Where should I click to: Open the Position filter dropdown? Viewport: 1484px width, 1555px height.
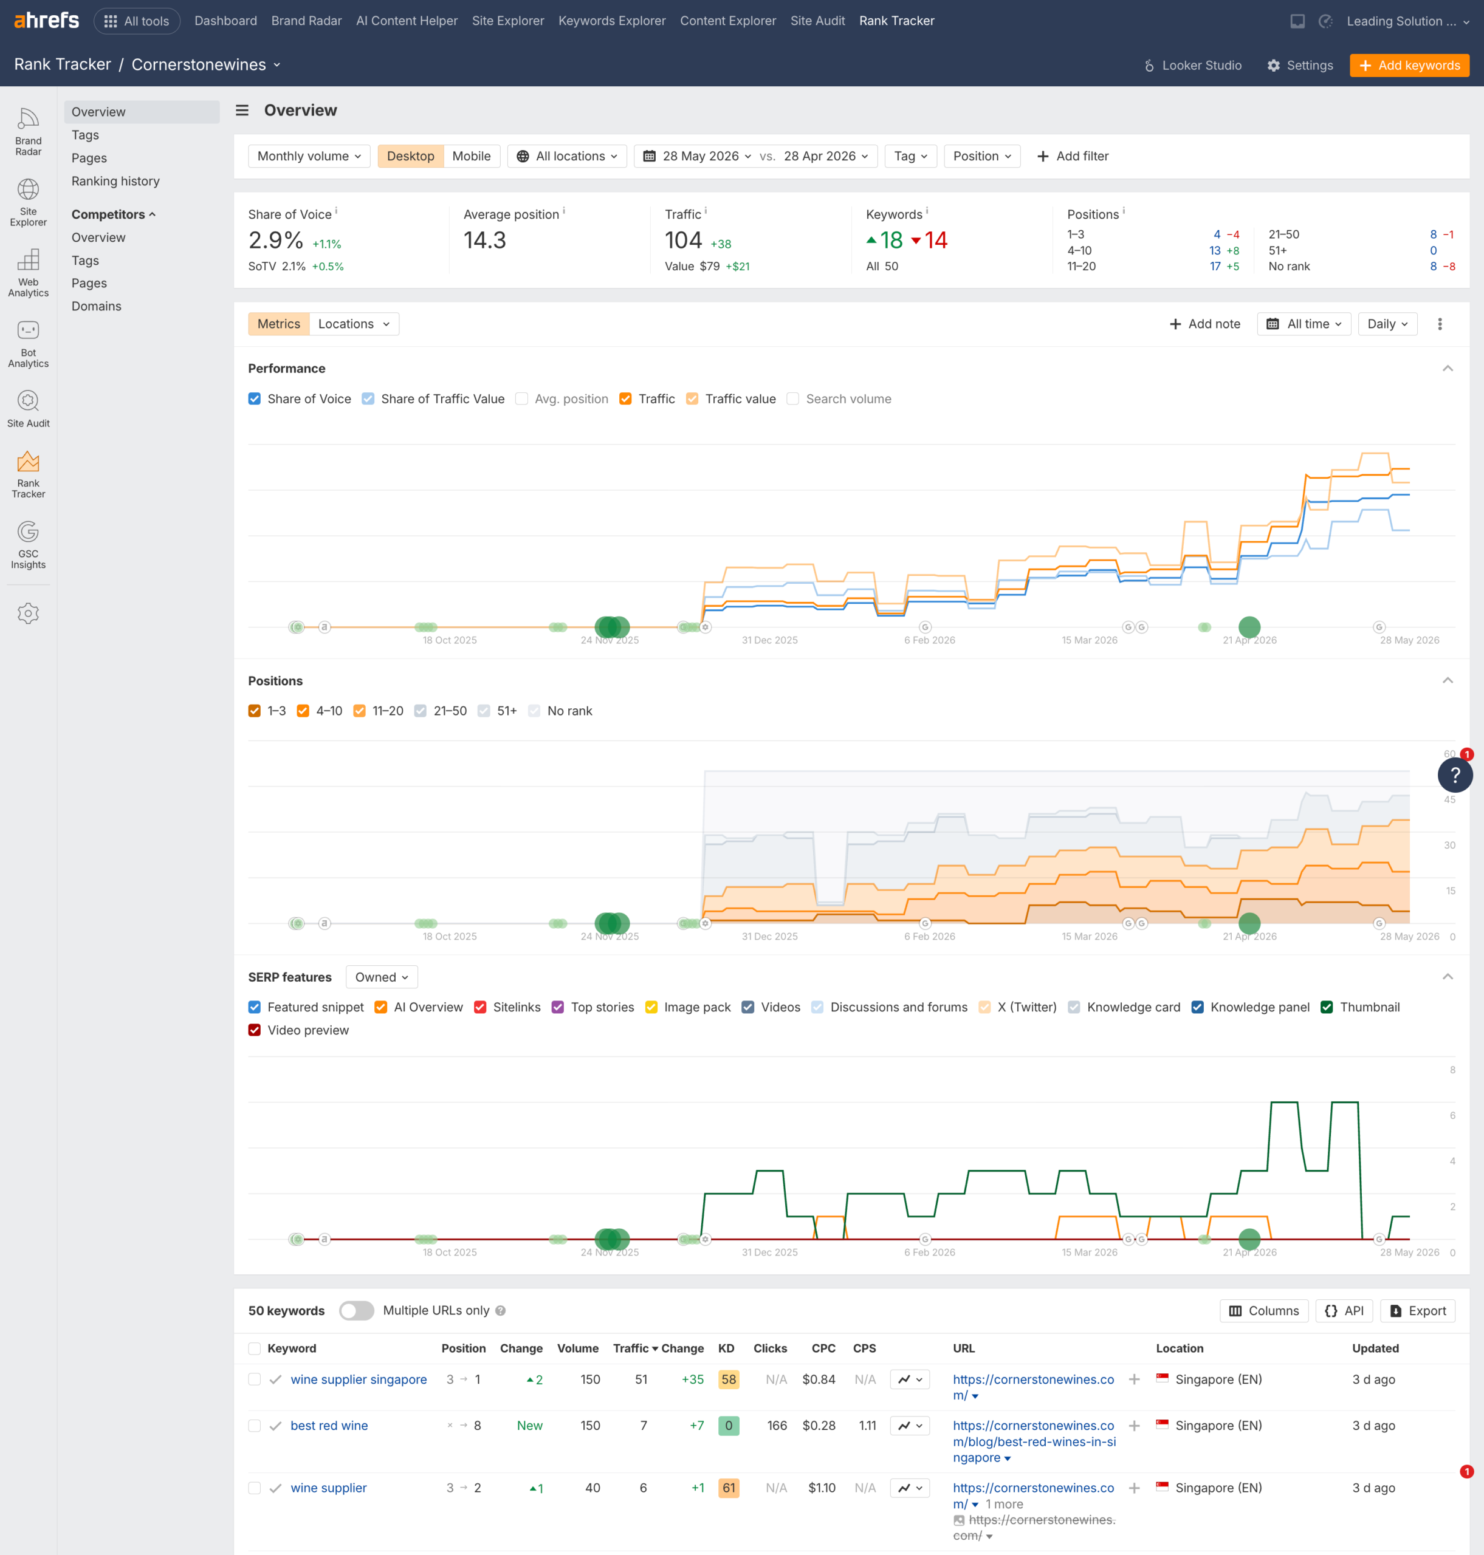[981, 157]
